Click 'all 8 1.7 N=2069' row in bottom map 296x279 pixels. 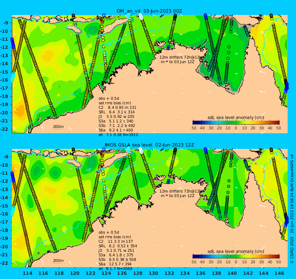click(115, 269)
